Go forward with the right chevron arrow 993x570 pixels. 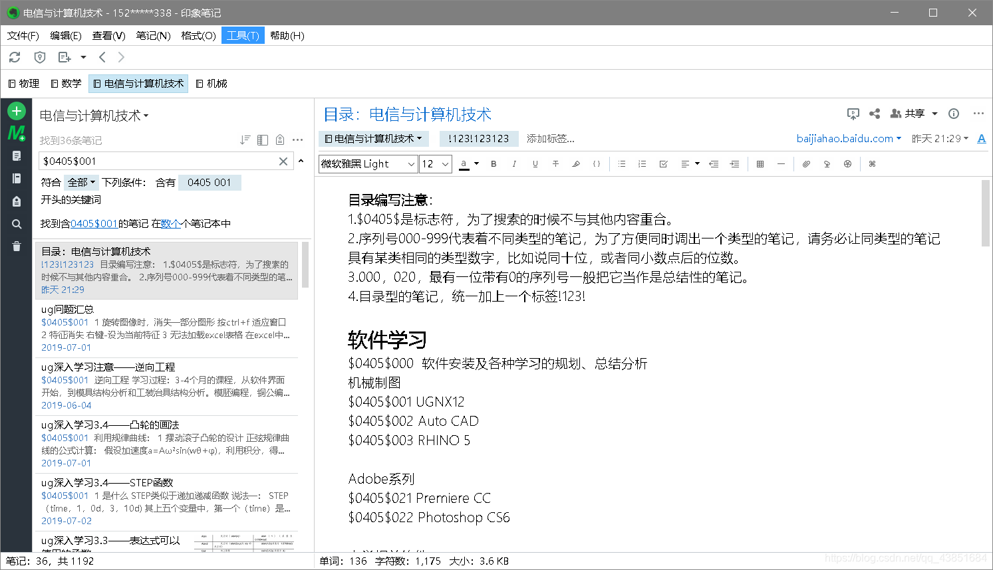[x=121, y=57]
